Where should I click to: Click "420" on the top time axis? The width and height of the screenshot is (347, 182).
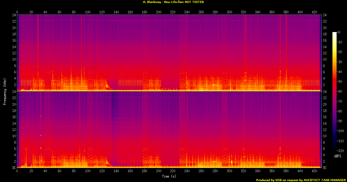coord(314,12)
